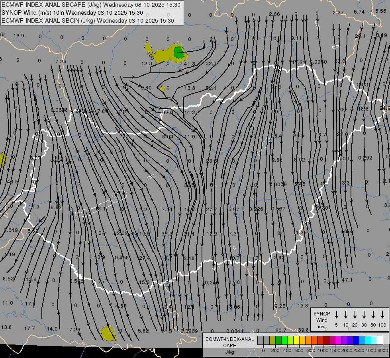The width and height of the screenshot is (390, 358).
Task: Click the wind legend arrow above 50
Action: 373,315
